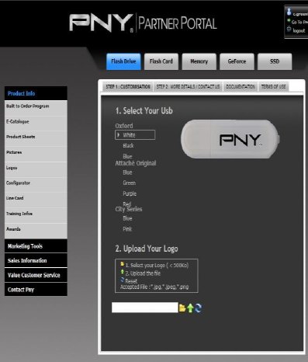Click the user profile icon at top right
The image size is (308, 362).
coord(289,12)
